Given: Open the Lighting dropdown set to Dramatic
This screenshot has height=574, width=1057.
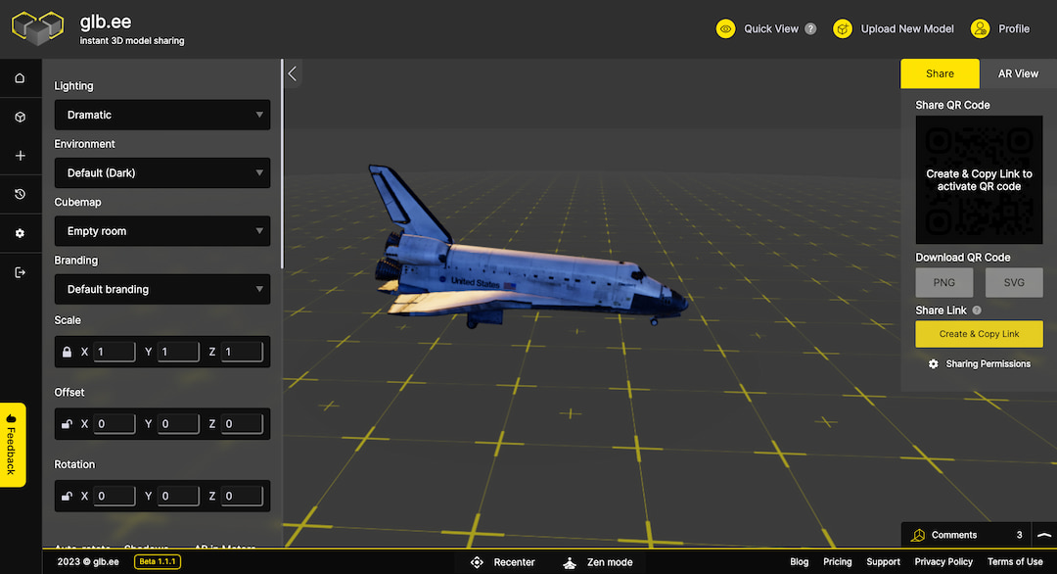Looking at the screenshot, I should (x=161, y=115).
